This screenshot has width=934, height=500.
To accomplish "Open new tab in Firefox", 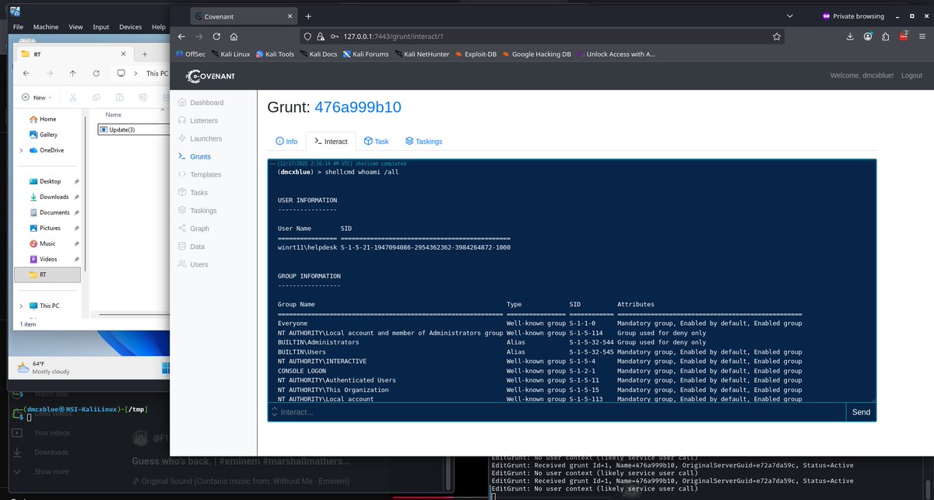I will (308, 16).
